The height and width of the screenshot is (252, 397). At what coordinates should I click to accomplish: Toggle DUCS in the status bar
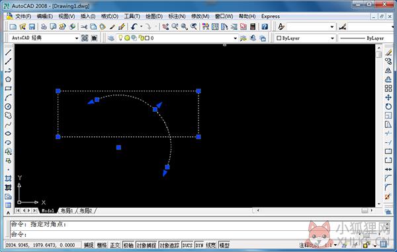pyautogui.click(x=187, y=245)
